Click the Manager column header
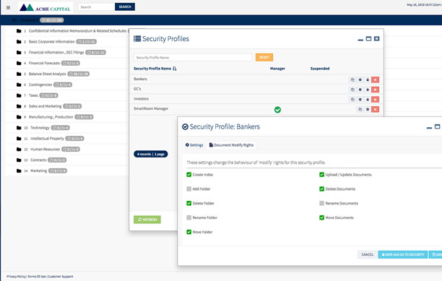Viewport: 442px width, 281px height. tap(277, 69)
